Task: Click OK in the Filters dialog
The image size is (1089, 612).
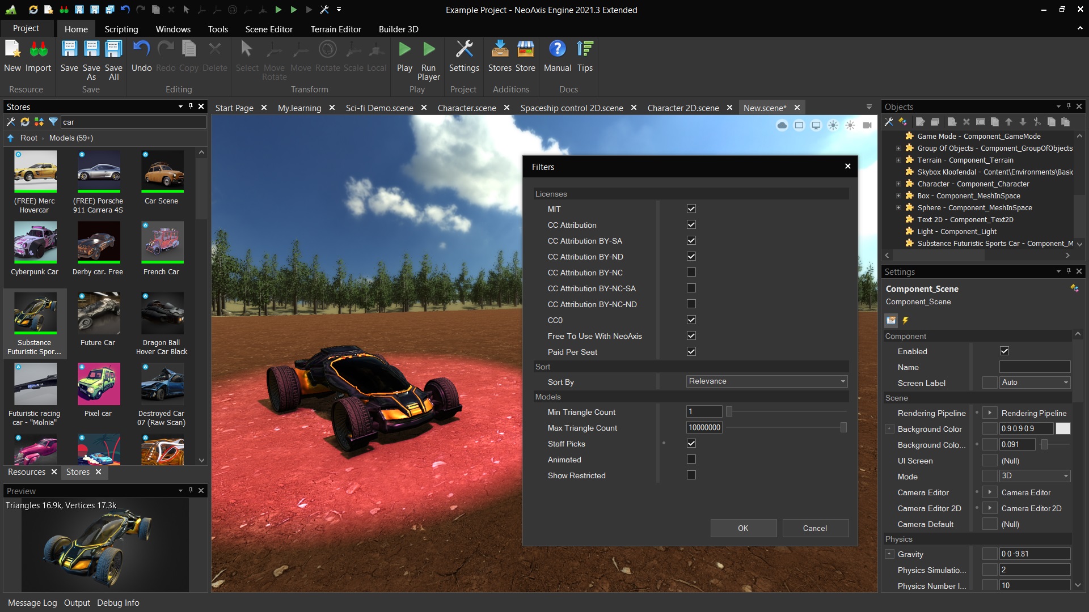Action: [x=743, y=528]
